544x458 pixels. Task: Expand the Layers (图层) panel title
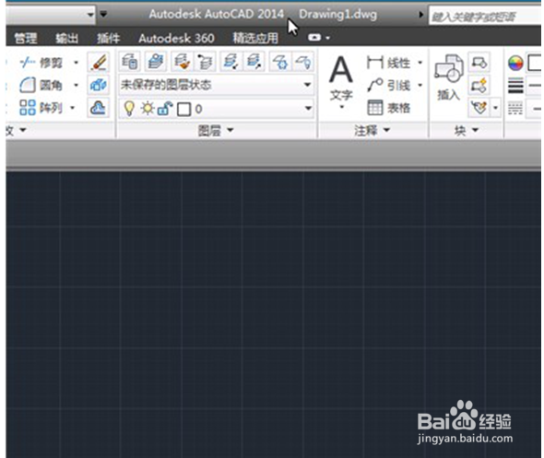(x=216, y=130)
